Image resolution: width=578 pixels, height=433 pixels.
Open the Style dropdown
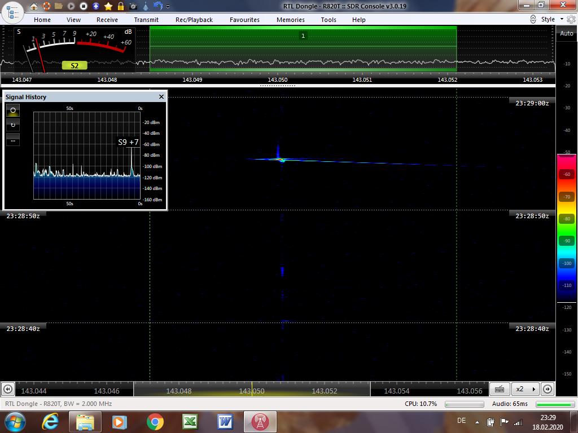(x=552, y=19)
